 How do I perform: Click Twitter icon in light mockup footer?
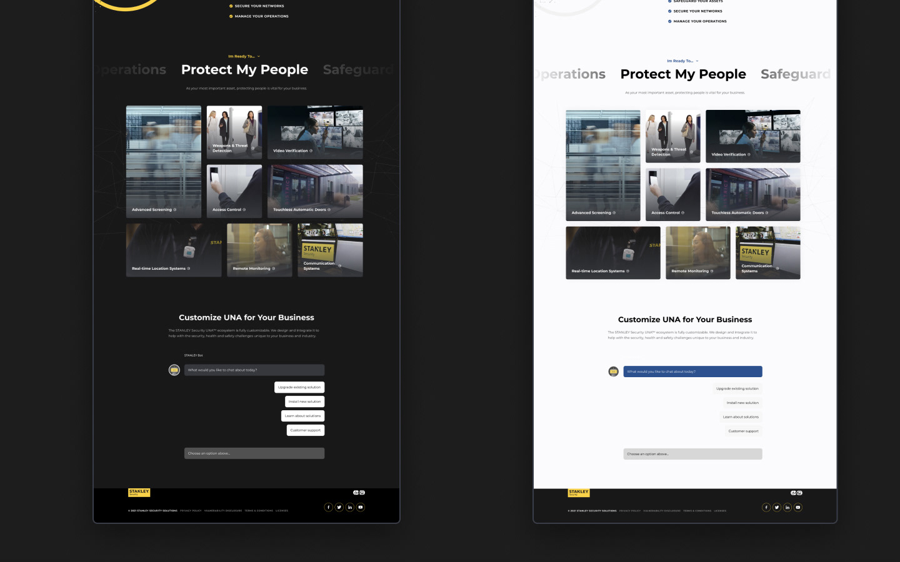tap(777, 507)
